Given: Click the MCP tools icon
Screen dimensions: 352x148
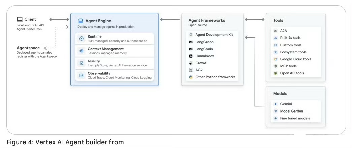Looking at the screenshot, I should point(275,66).
